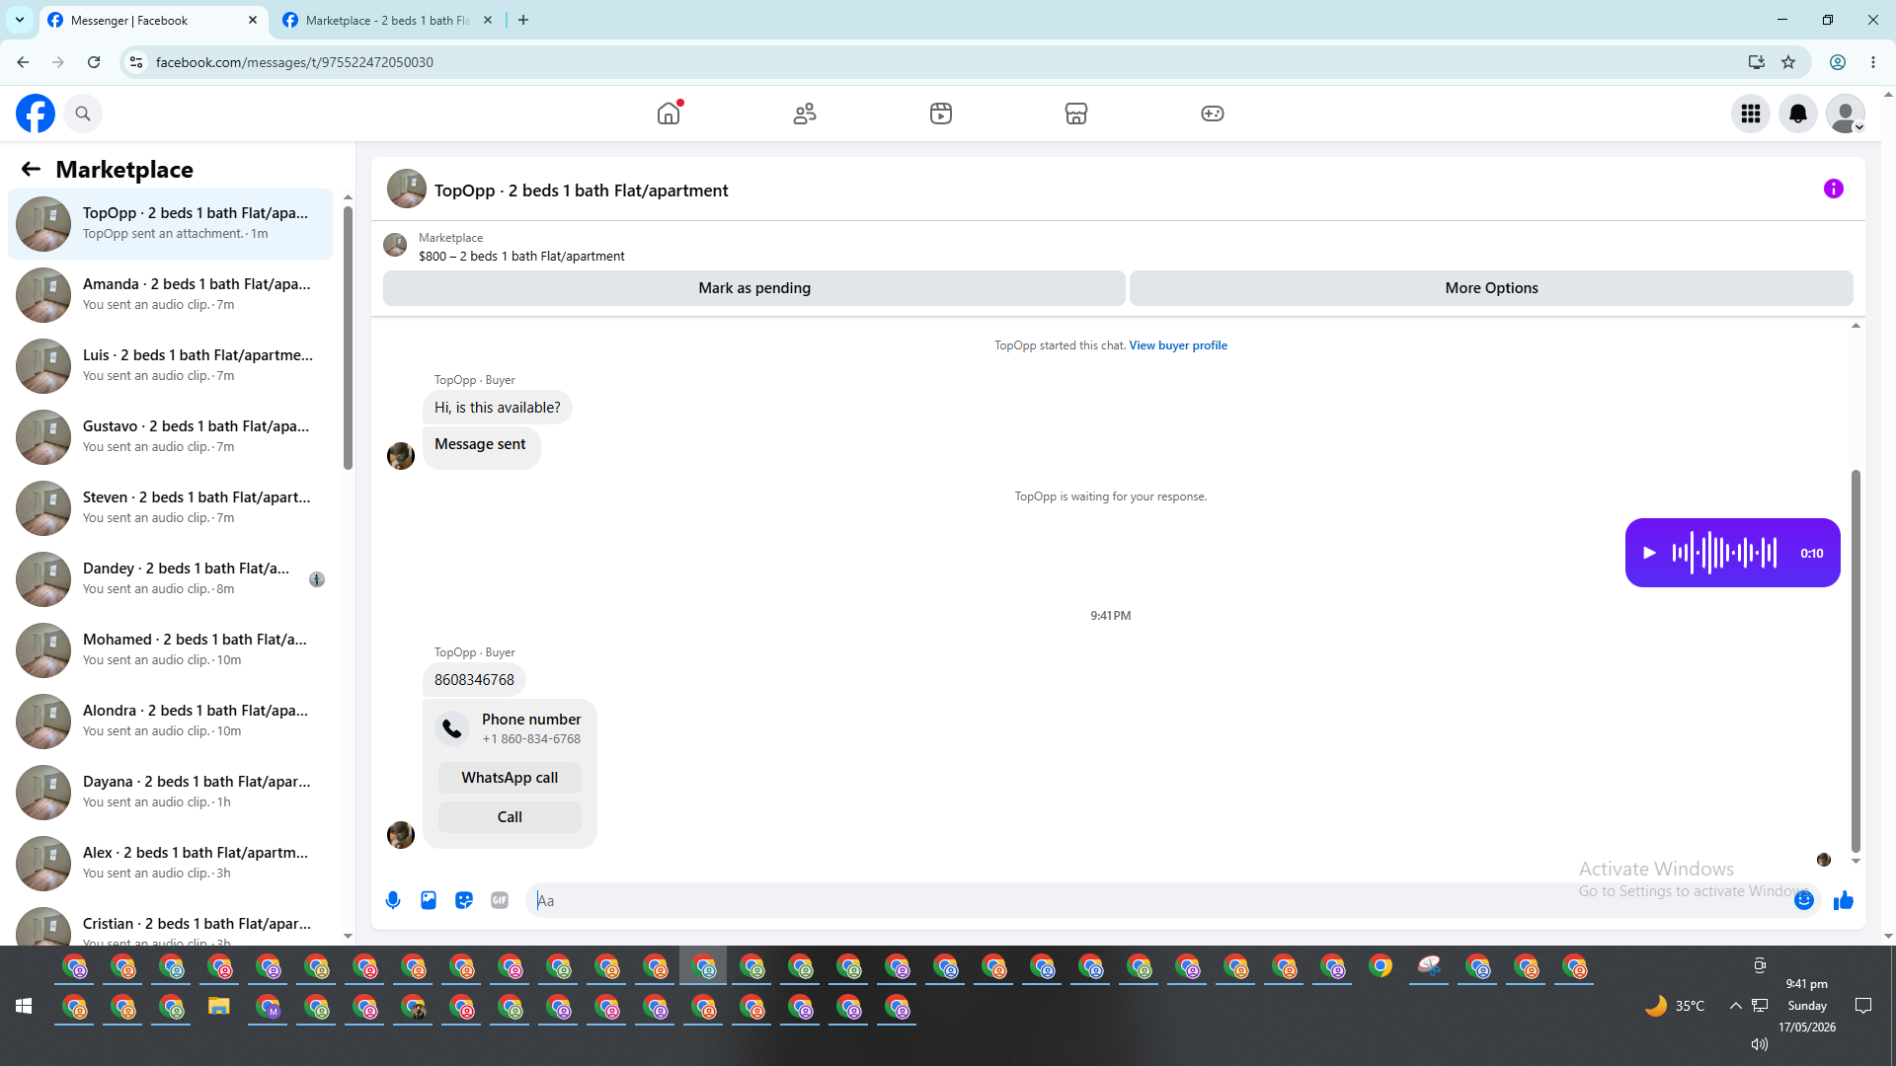Viewport: 1896px width, 1066px height.
Task: Open the Dayana conversation
Action: (x=171, y=793)
